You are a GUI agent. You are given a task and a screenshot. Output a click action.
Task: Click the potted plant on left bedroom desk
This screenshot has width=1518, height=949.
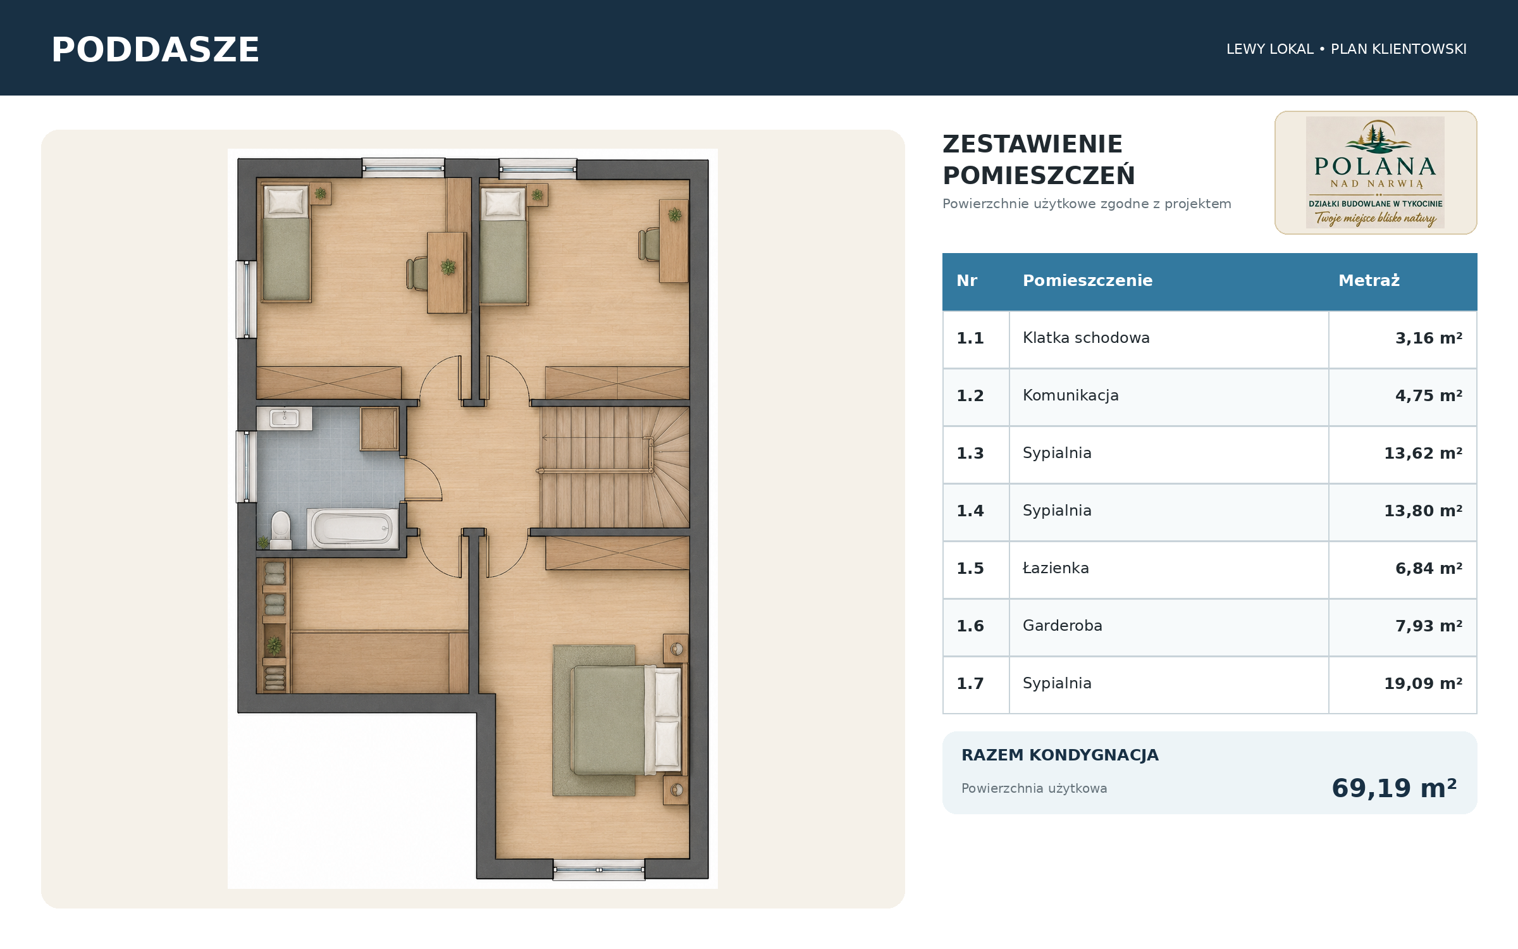(x=448, y=267)
